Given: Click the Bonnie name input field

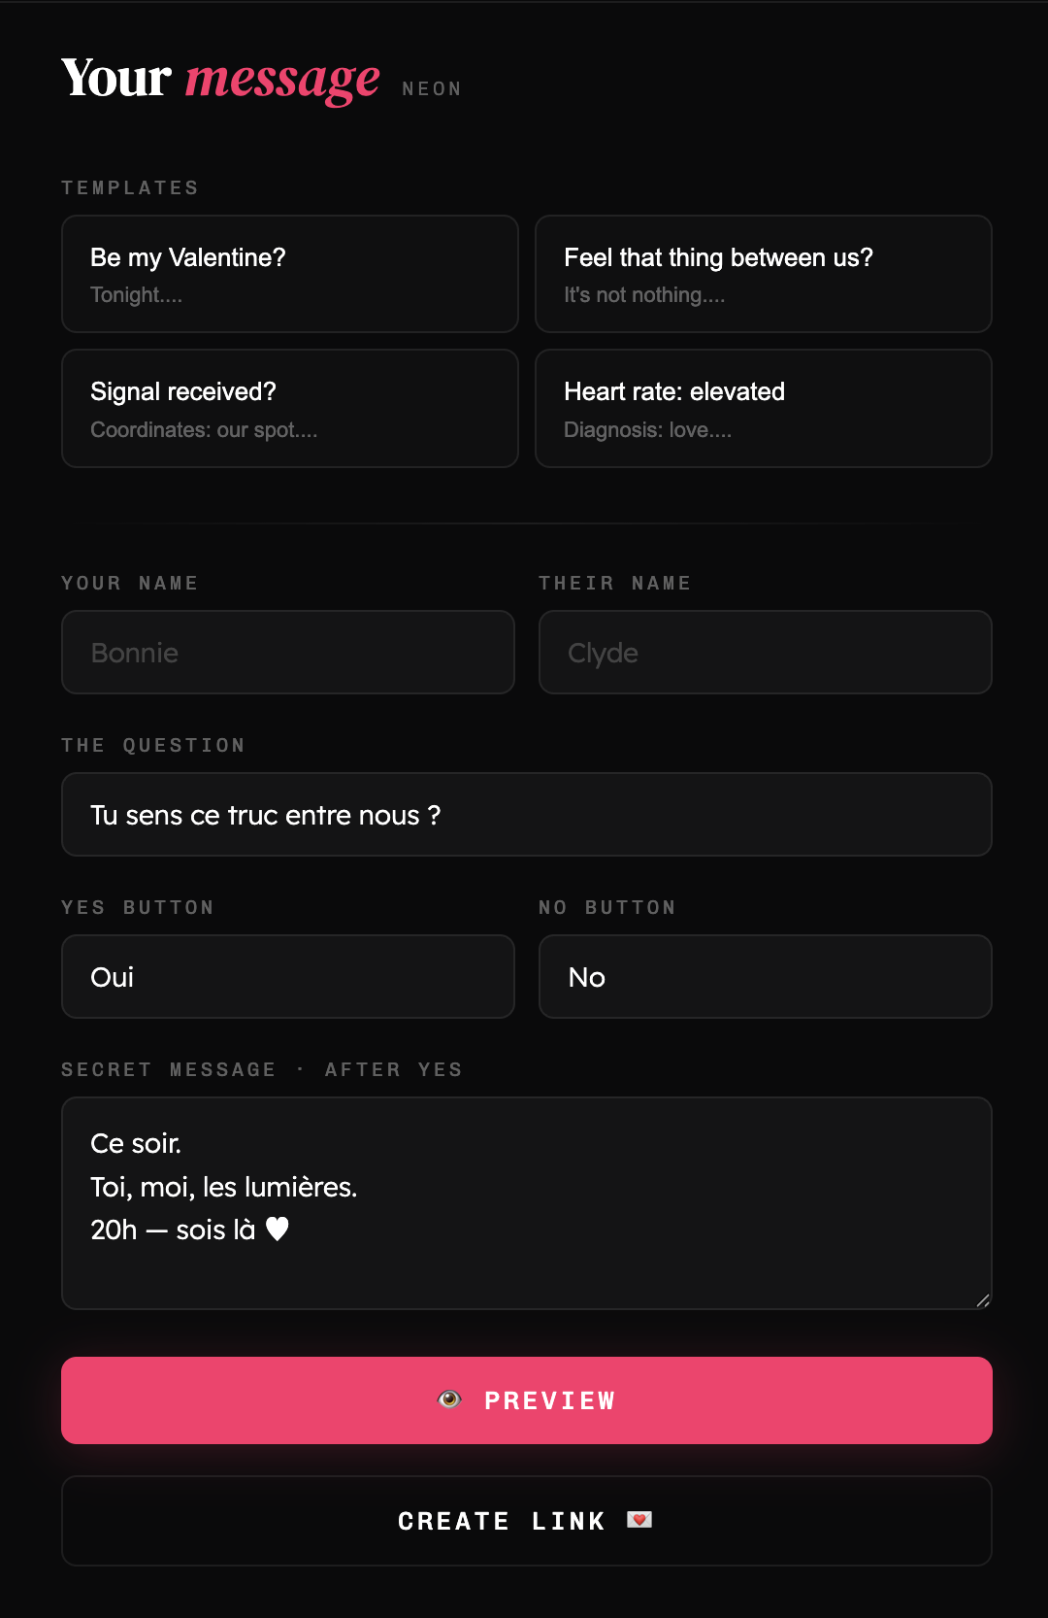Looking at the screenshot, I should tap(287, 652).
